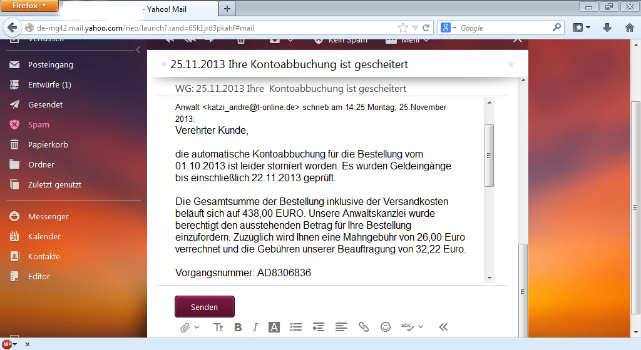Open the text color picker
The height and width of the screenshot is (350, 641).
pyautogui.click(x=274, y=327)
